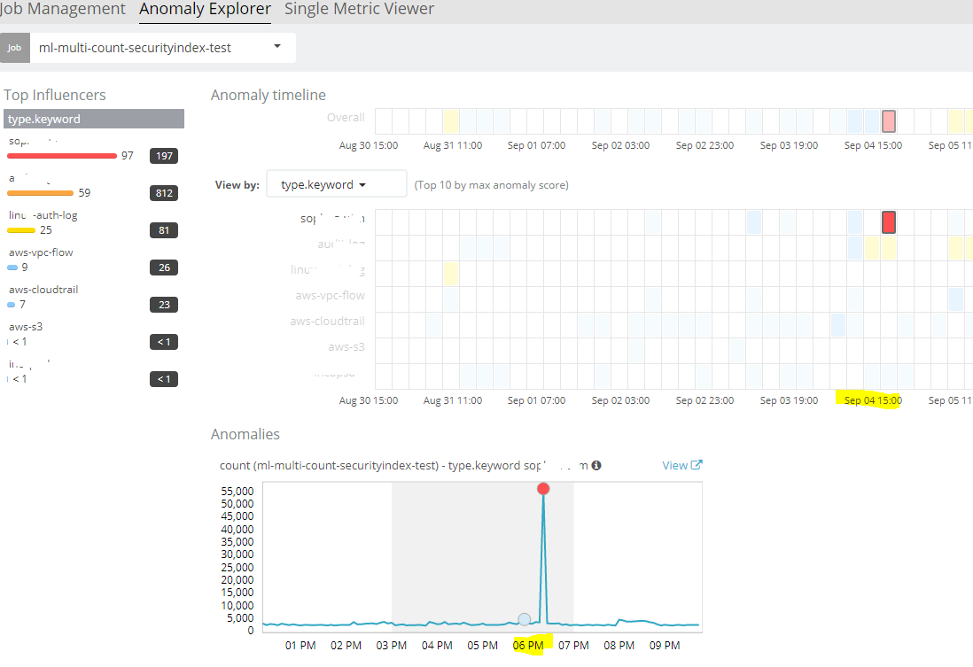973x667 pixels.
Task: Click the 06 PM axis label
Action: pos(528,645)
